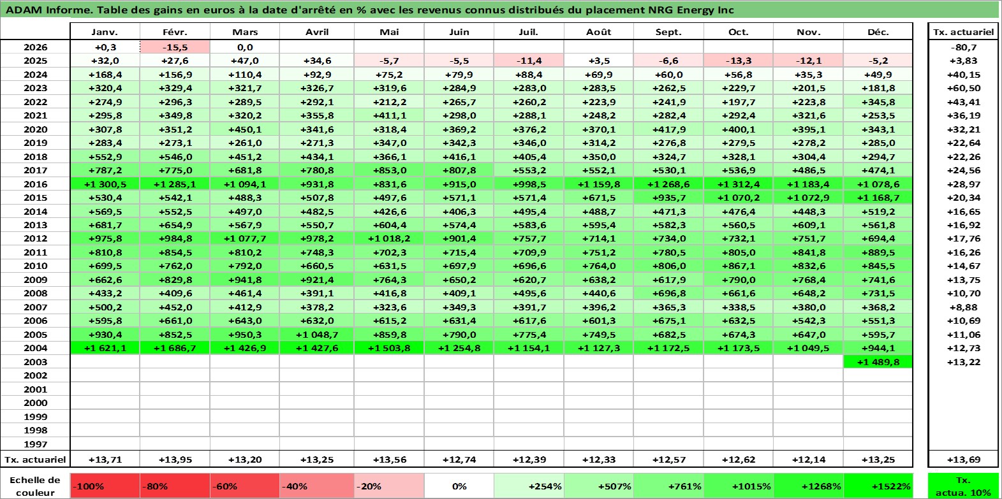The image size is (1002, 499).
Task: Click the '+941,8' cell in row 2009
Action: coord(245,280)
